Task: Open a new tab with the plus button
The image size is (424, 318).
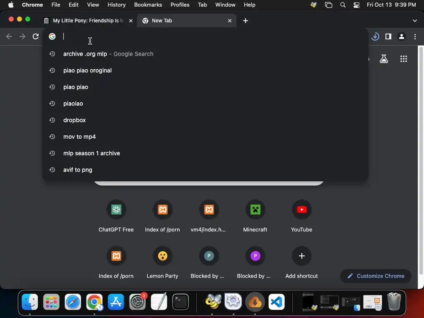Action: [245, 21]
